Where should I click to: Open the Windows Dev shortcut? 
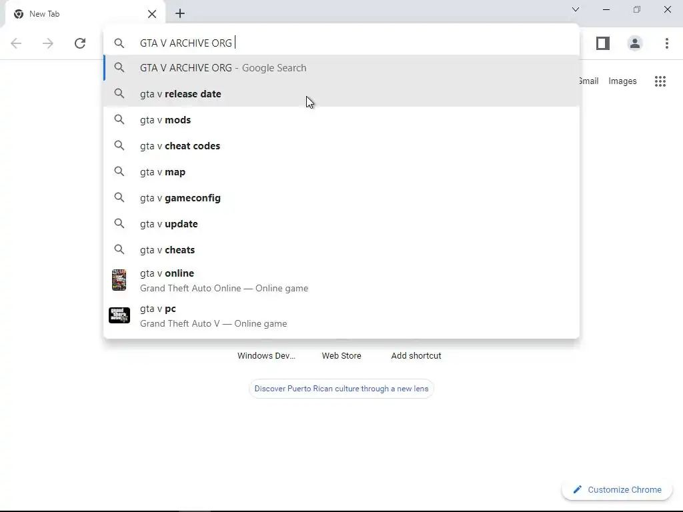[266, 356]
